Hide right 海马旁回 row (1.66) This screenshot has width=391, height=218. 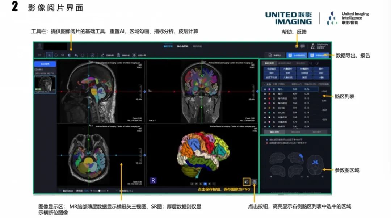coord(265,103)
